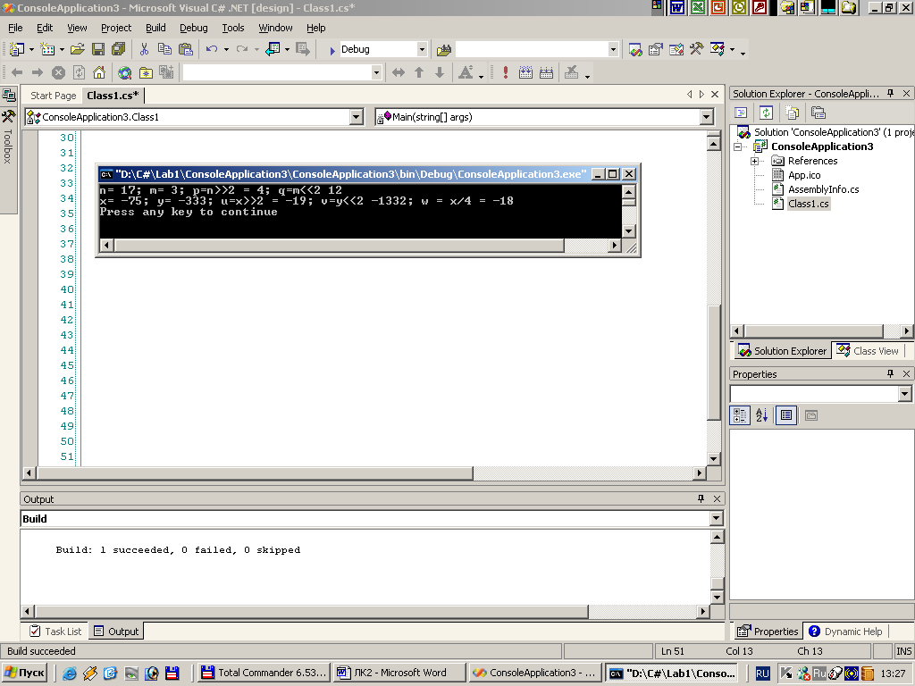Open the Build output pane dropdown

[717, 519]
